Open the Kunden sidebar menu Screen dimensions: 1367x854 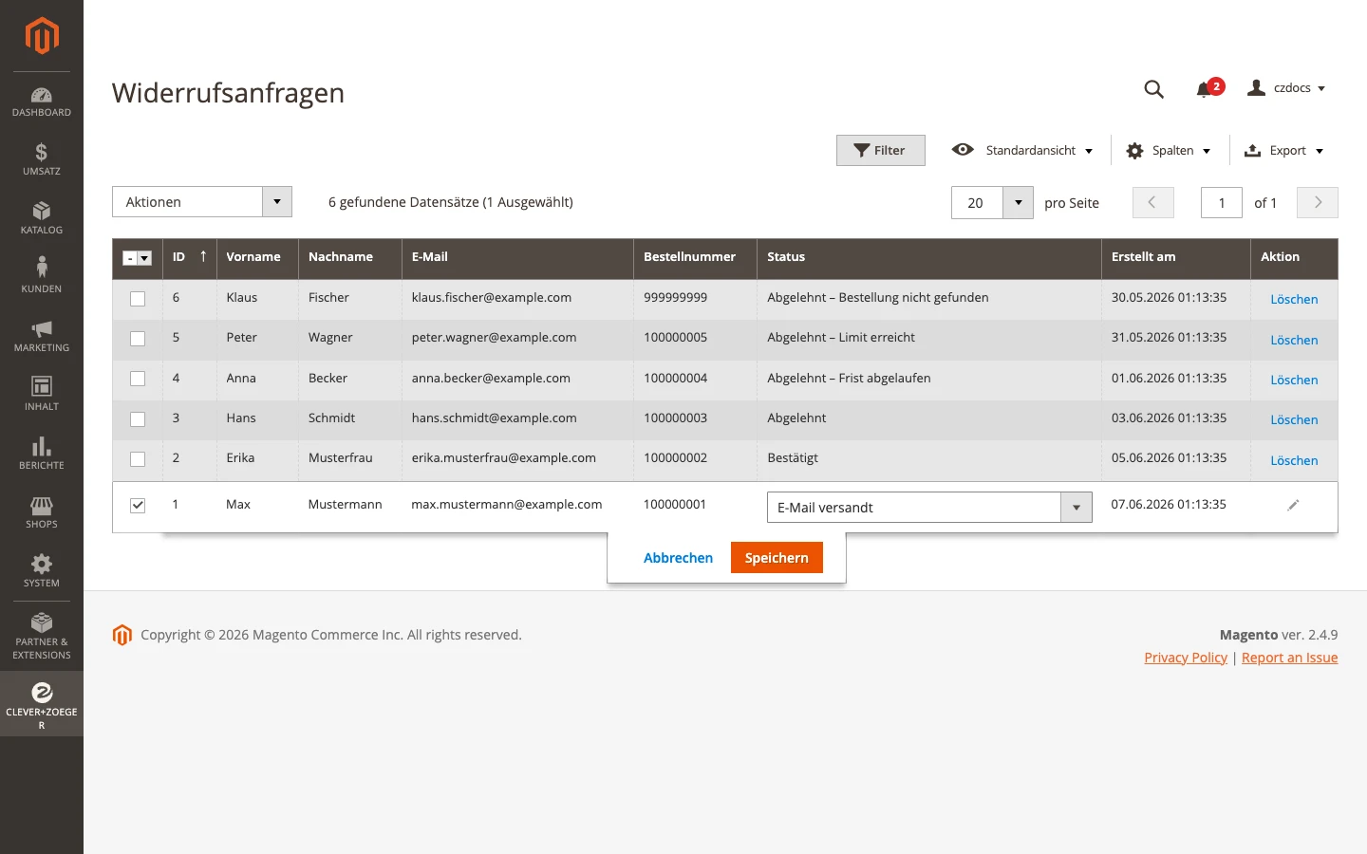(42, 277)
